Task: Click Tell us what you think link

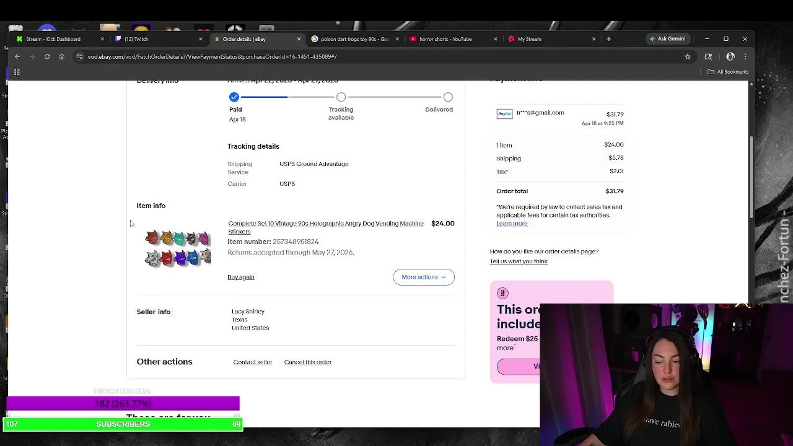Action: click(519, 261)
